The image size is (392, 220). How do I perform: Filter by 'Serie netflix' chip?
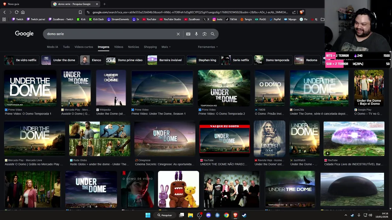point(236,60)
